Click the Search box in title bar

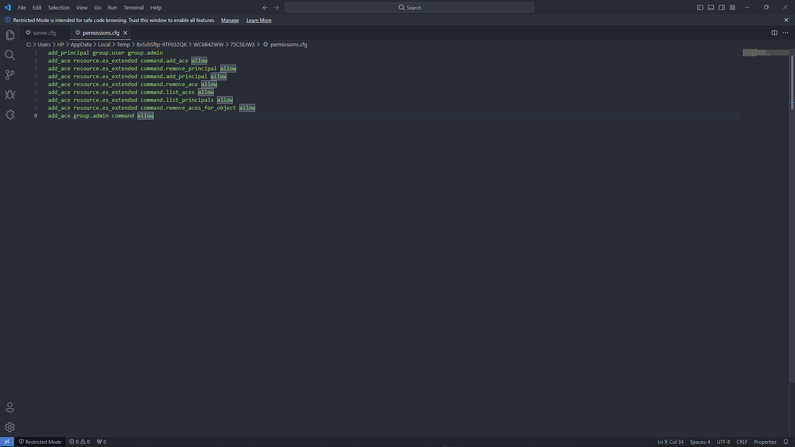tap(410, 7)
